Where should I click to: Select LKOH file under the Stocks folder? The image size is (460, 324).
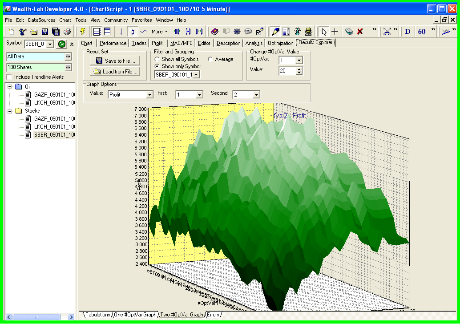tap(50, 127)
